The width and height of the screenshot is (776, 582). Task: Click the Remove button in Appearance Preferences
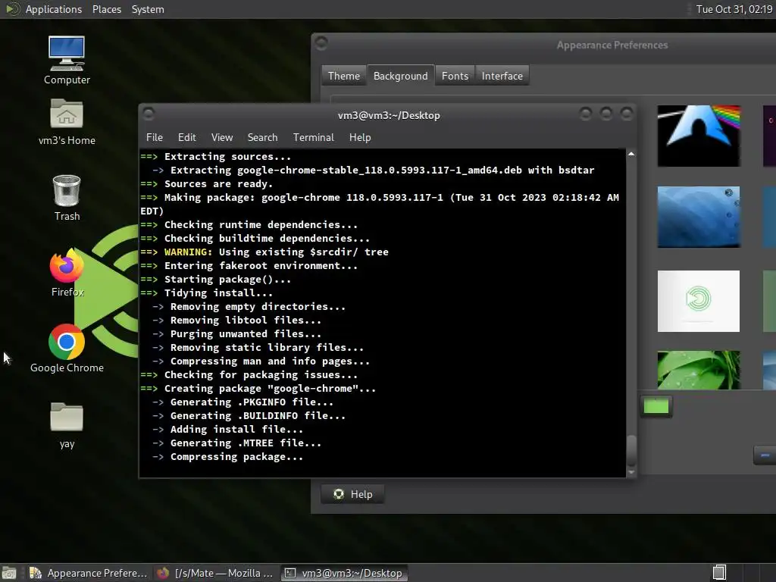pyautogui.click(x=765, y=455)
